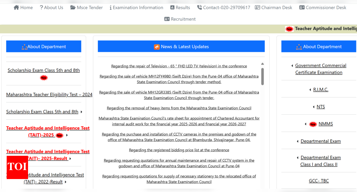This screenshot has height=192, width=357.
Task: Expand the Government Commercial Certificate Examination arrow
Action: tap(292, 66)
